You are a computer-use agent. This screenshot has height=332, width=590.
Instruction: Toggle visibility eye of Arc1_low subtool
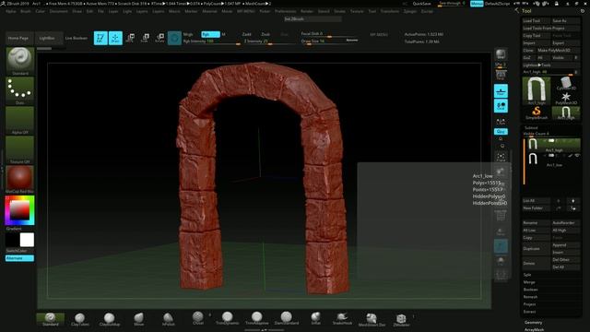click(577, 156)
